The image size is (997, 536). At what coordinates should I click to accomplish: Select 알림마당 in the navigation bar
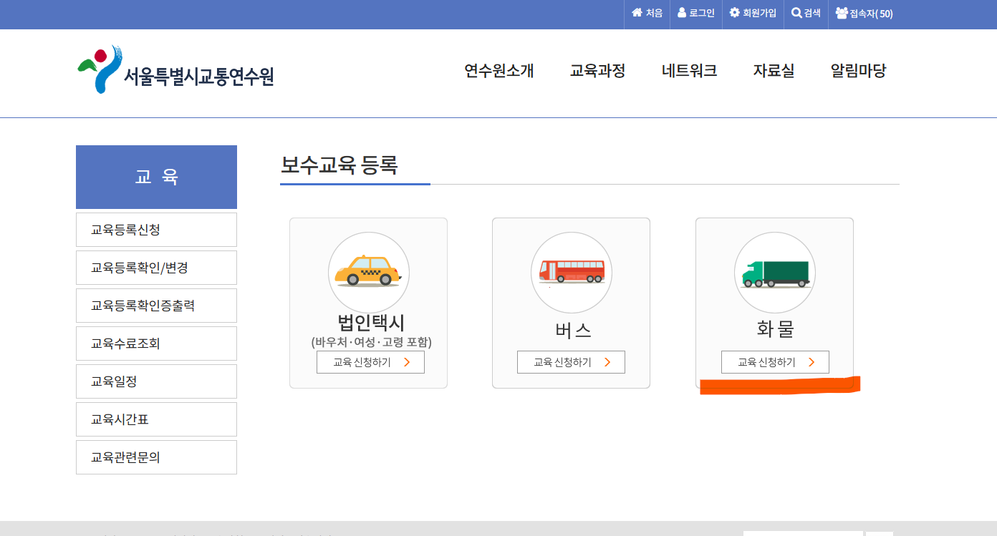(x=857, y=71)
